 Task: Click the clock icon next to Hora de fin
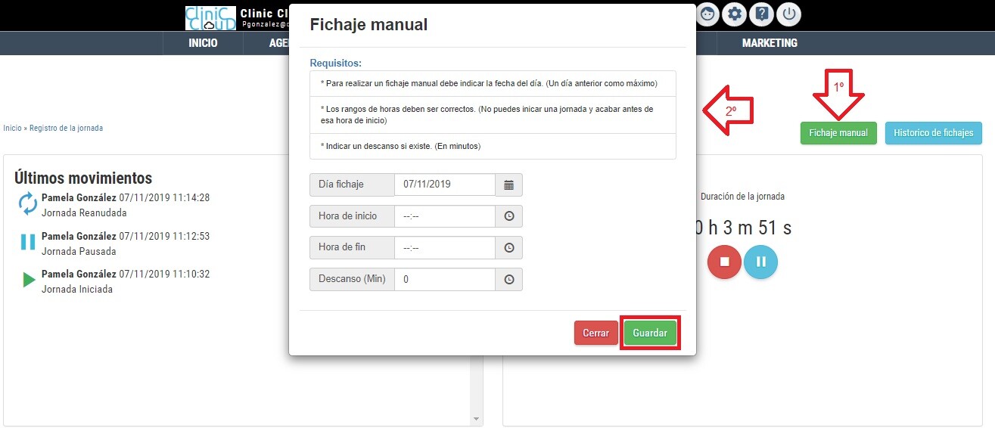tap(508, 248)
